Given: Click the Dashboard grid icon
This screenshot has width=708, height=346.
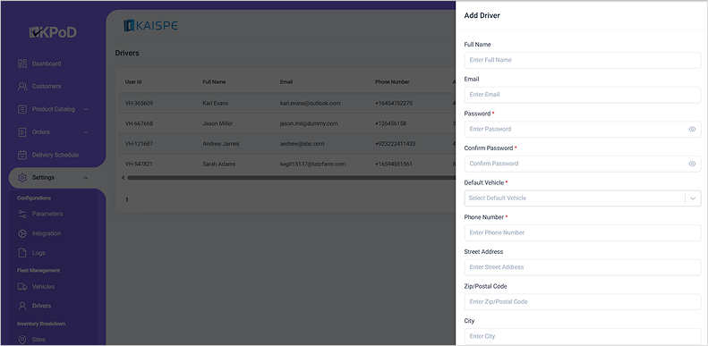Looking at the screenshot, I should (22, 63).
